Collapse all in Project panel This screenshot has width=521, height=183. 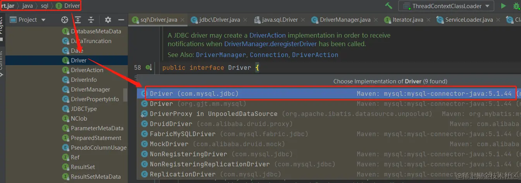[91, 20]
